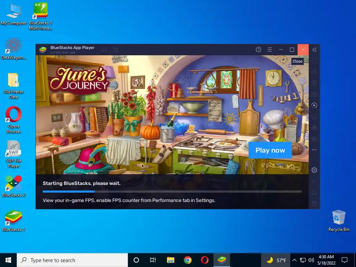Click the speaker volume icon in system tray
Image resolution: width=356 pixels, height=267 pixels.
tap(311, 260)
